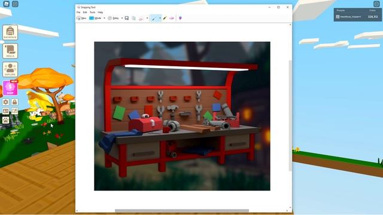Click the scroll left arrow
Viewport: 383px width, 215px height.
pyautogui.click(x=77, y=211)
